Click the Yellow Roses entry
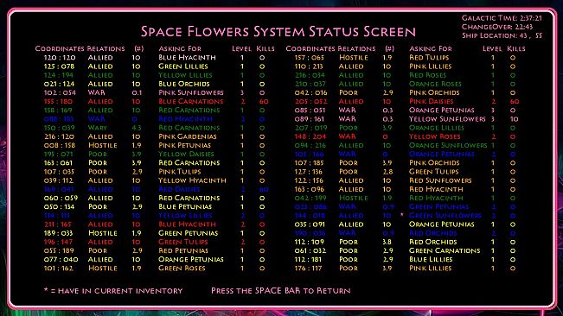The image size is (563, 316). [x=434, y=136]
